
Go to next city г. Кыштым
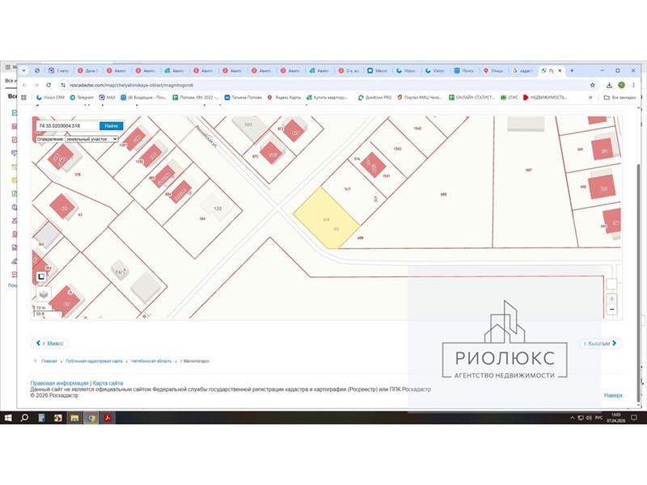pyautogui.click(x=601, y=344)
